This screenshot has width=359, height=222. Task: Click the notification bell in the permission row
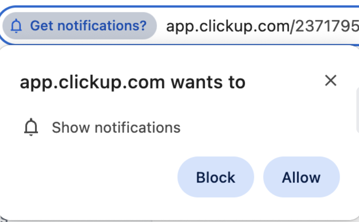[x=31, y=128]
